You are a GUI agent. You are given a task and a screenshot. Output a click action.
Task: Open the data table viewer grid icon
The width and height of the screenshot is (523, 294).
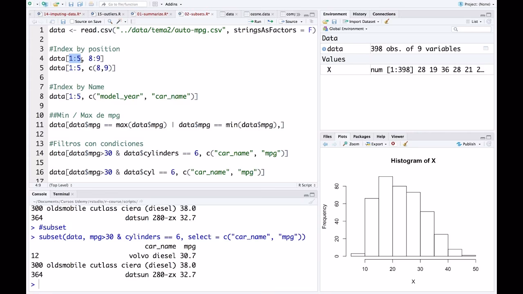486,49
